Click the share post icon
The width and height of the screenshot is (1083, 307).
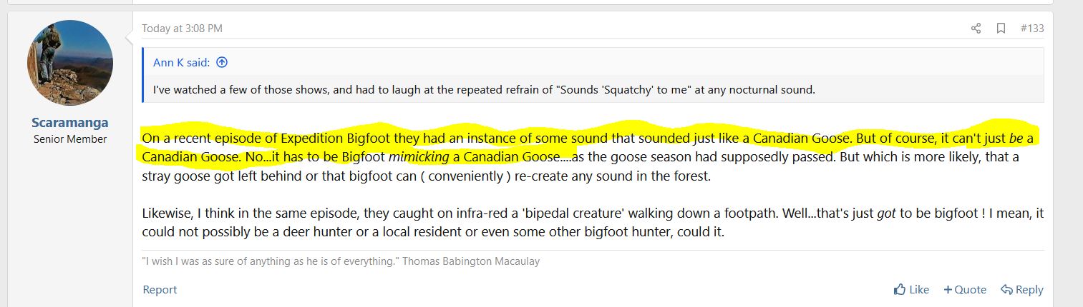pos(976,29)
